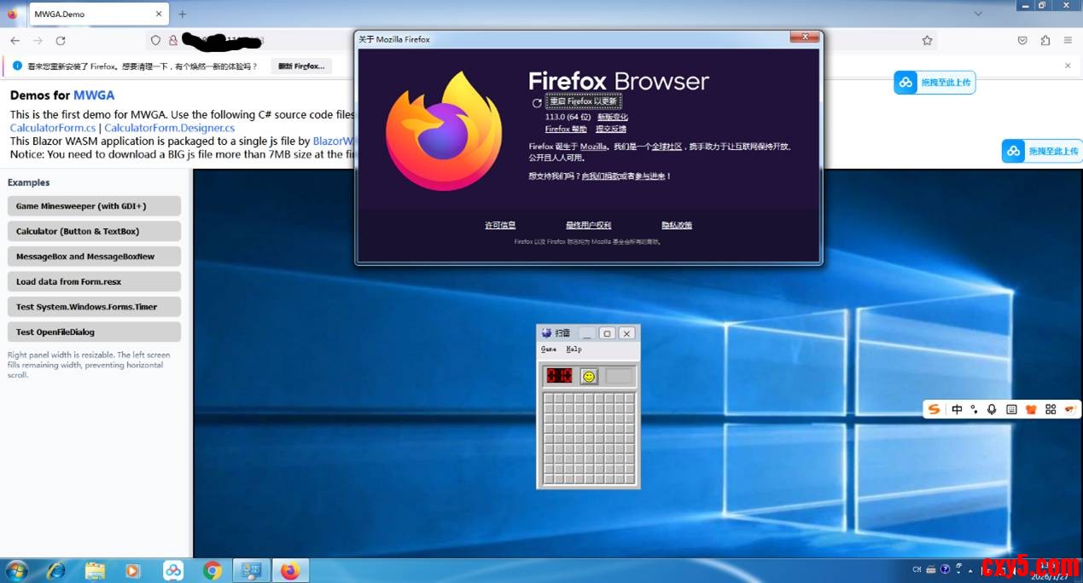Screen dimensions: 1083x583
Task: Select the Calculator (Button & TextBox) example
Action: (x=94, y=231)
